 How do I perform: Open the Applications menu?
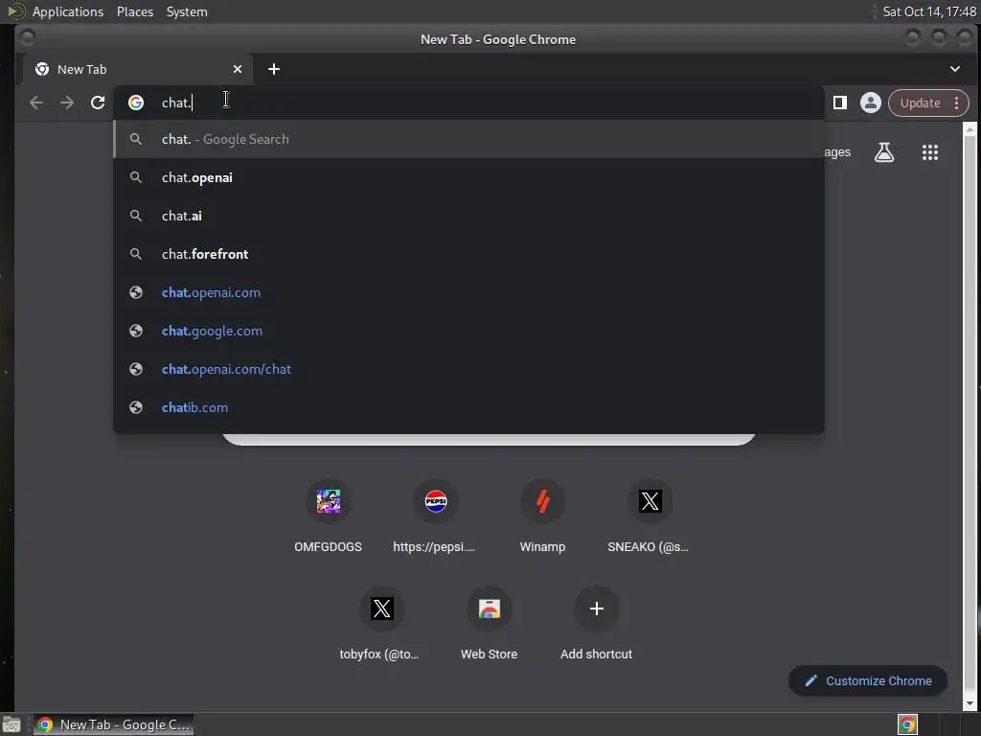click(x=68, y=11)
